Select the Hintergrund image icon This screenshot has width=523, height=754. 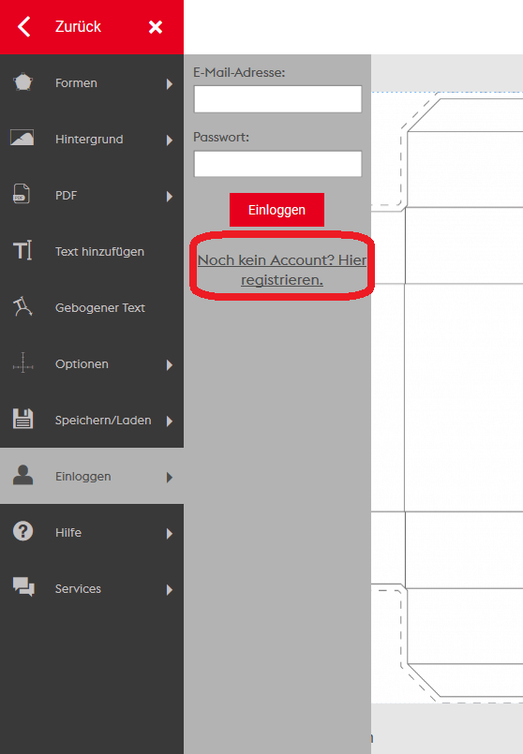pos(22,138)
